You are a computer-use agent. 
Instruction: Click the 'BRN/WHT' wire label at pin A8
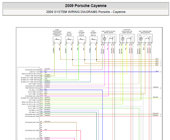[x=47, y=83]
